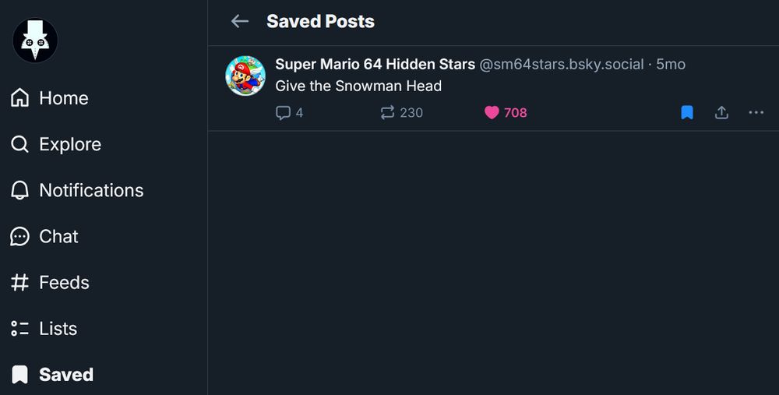This screenshot has width=779, height=395.
Task: Open the reply comment icon on the post
Action: point(283,113)
